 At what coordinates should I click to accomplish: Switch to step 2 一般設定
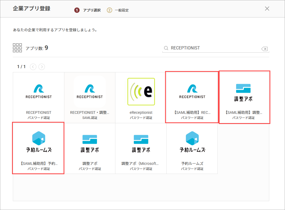[x=118, y=10]
